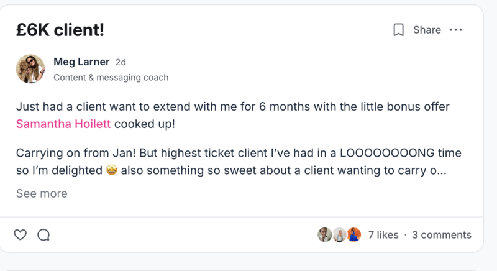This screenshot has height=271, width=497.
Task: Click the Share button
Action: [427, 30]
